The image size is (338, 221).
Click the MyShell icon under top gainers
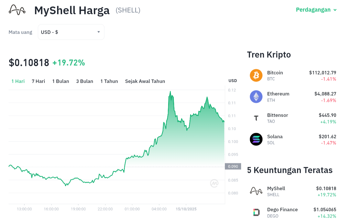256,191
